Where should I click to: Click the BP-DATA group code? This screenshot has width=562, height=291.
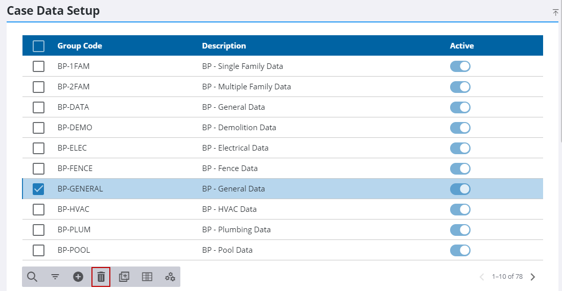(x=73, y=107)
